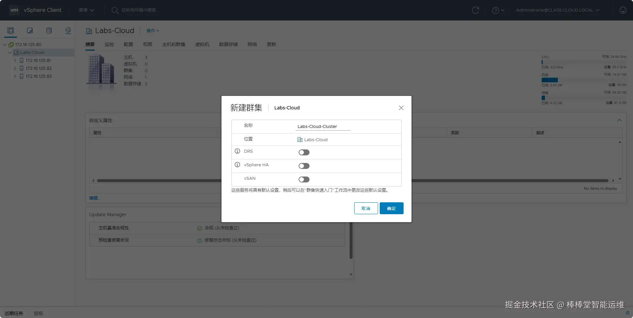Image resolution: width=633 pixels, height=318 pixels.
Task: Open the Administrator account dropdown
Action: [558, 10]
